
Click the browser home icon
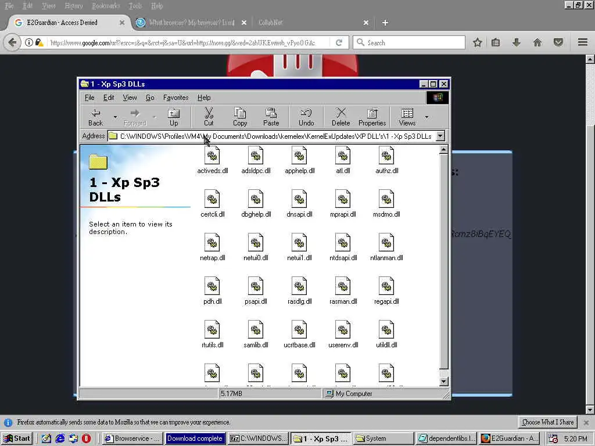point(537,42)
